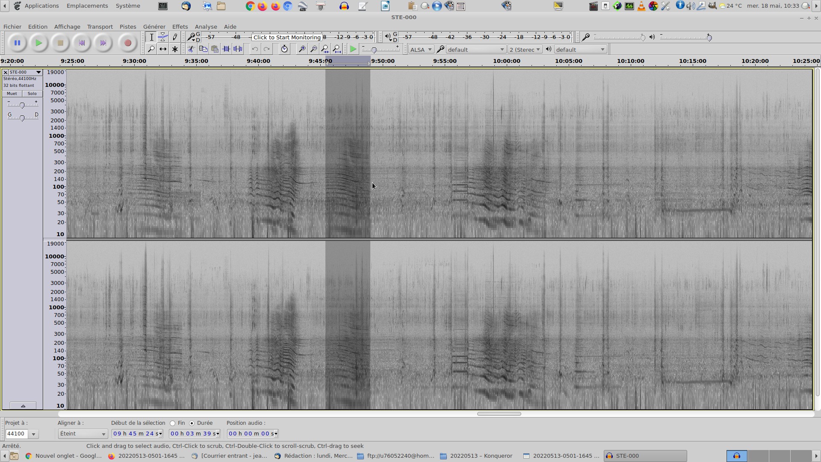Select the Draw pencil tool
The image size is (821, 462).
pos(175,37)
